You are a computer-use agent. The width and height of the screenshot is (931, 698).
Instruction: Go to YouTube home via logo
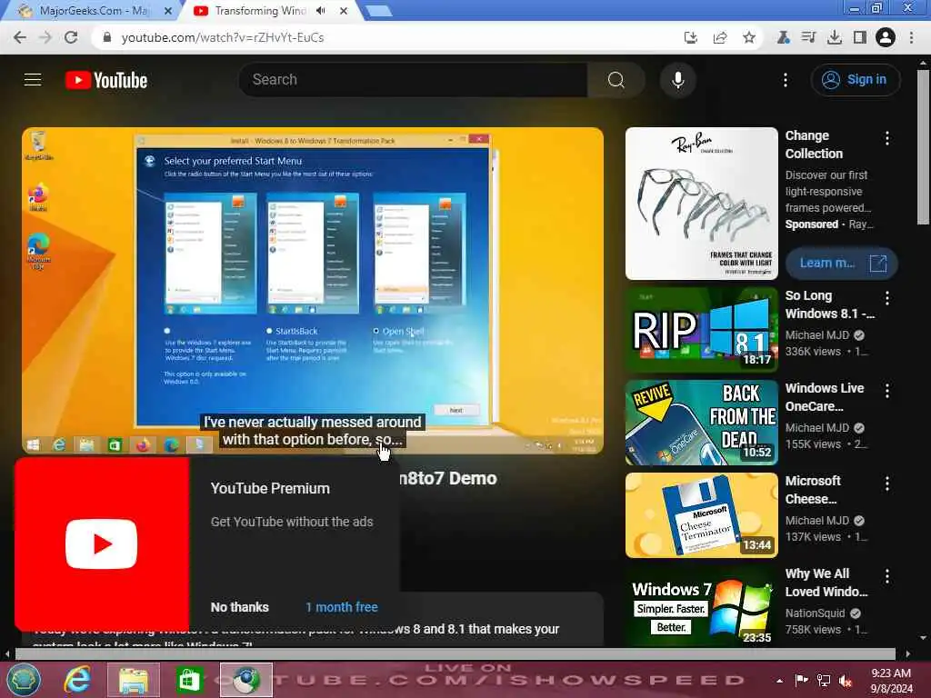coord(106,80)
